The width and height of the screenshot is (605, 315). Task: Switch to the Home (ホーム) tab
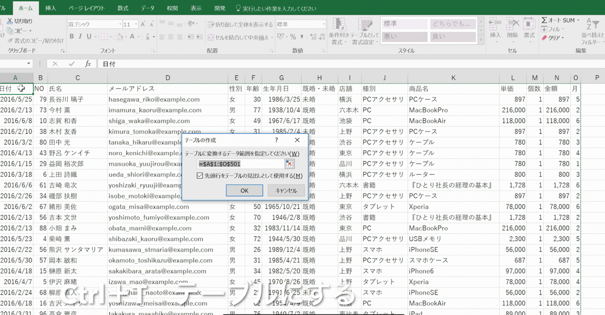point(25,8)
